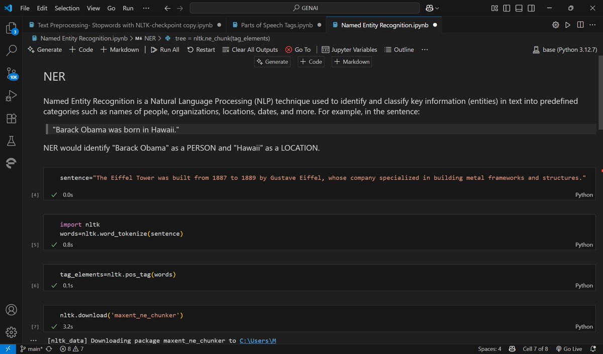The height and width of the screenshot is (354, 603).
Task: Toggle the secondary side bar
Action: click(x=531, y=8)
